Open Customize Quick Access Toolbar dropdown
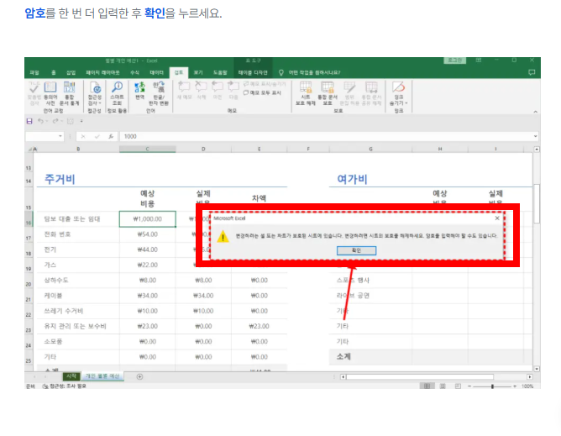Viewport: 561px width, 436px height. (81, 121)
